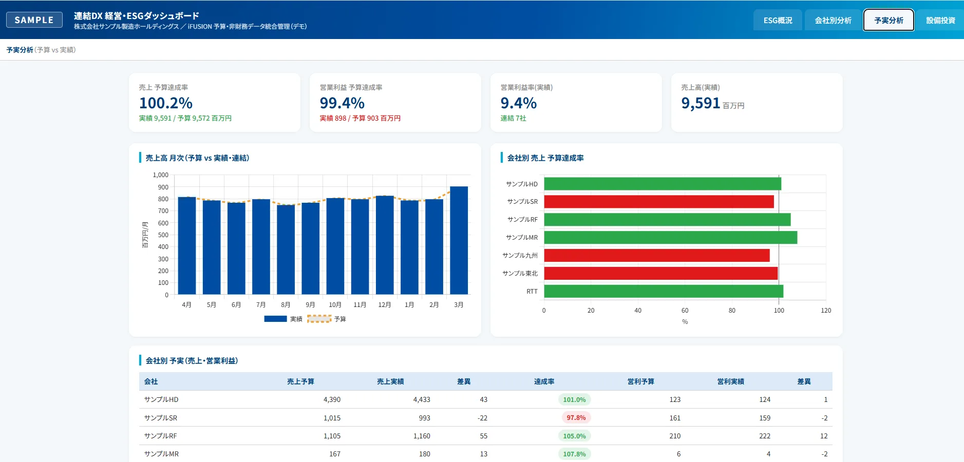
Task: Click the 売上高(実績) KPI card
Action: click(x=757, y=103)
